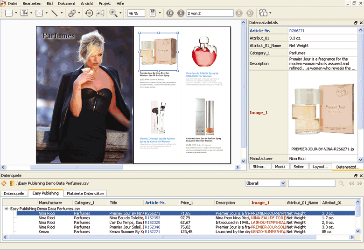This screenshot has width=364, height=250.
Task: Open the line tool dropdown arrow
Action: coord(62,13)
